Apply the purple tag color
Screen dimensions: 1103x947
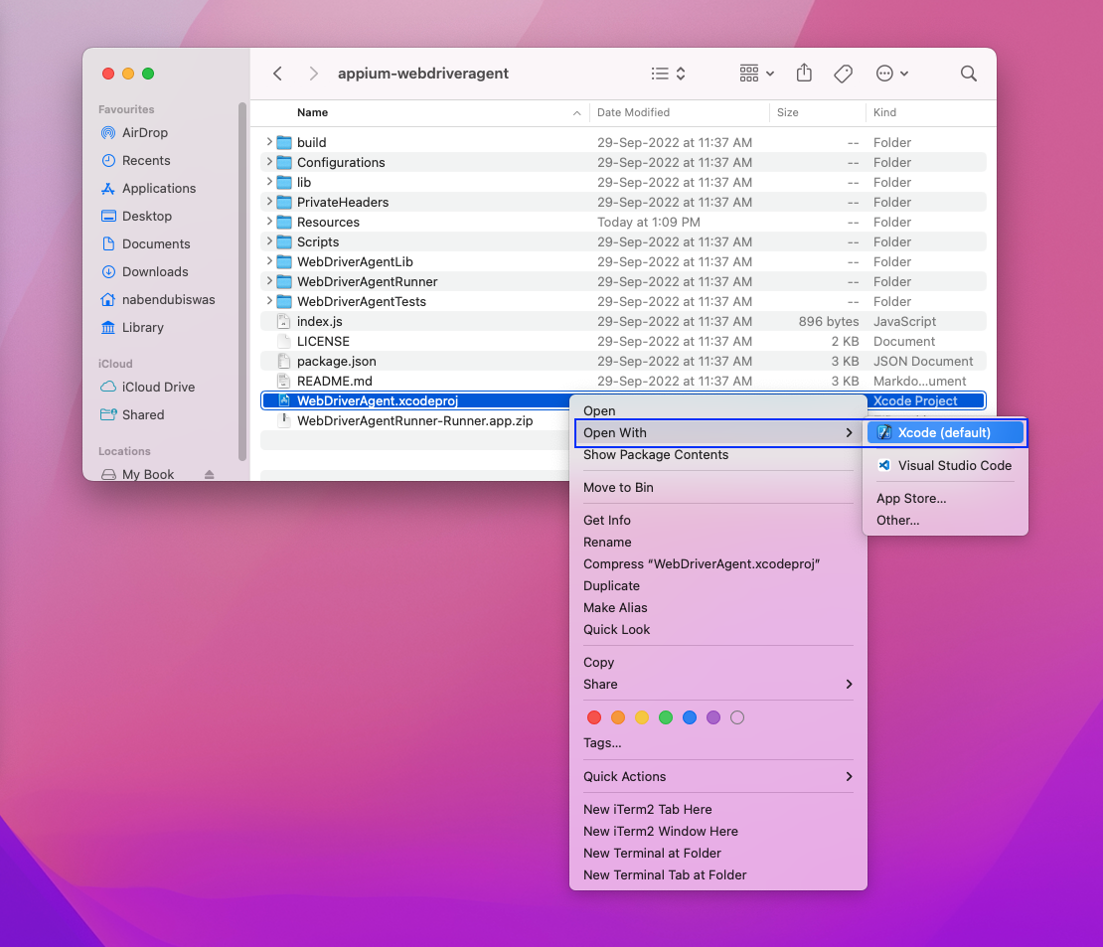pyautogui.click(x=713, y=717)
